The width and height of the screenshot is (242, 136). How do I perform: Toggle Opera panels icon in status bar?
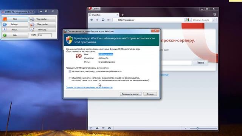[x=91, y=128]
